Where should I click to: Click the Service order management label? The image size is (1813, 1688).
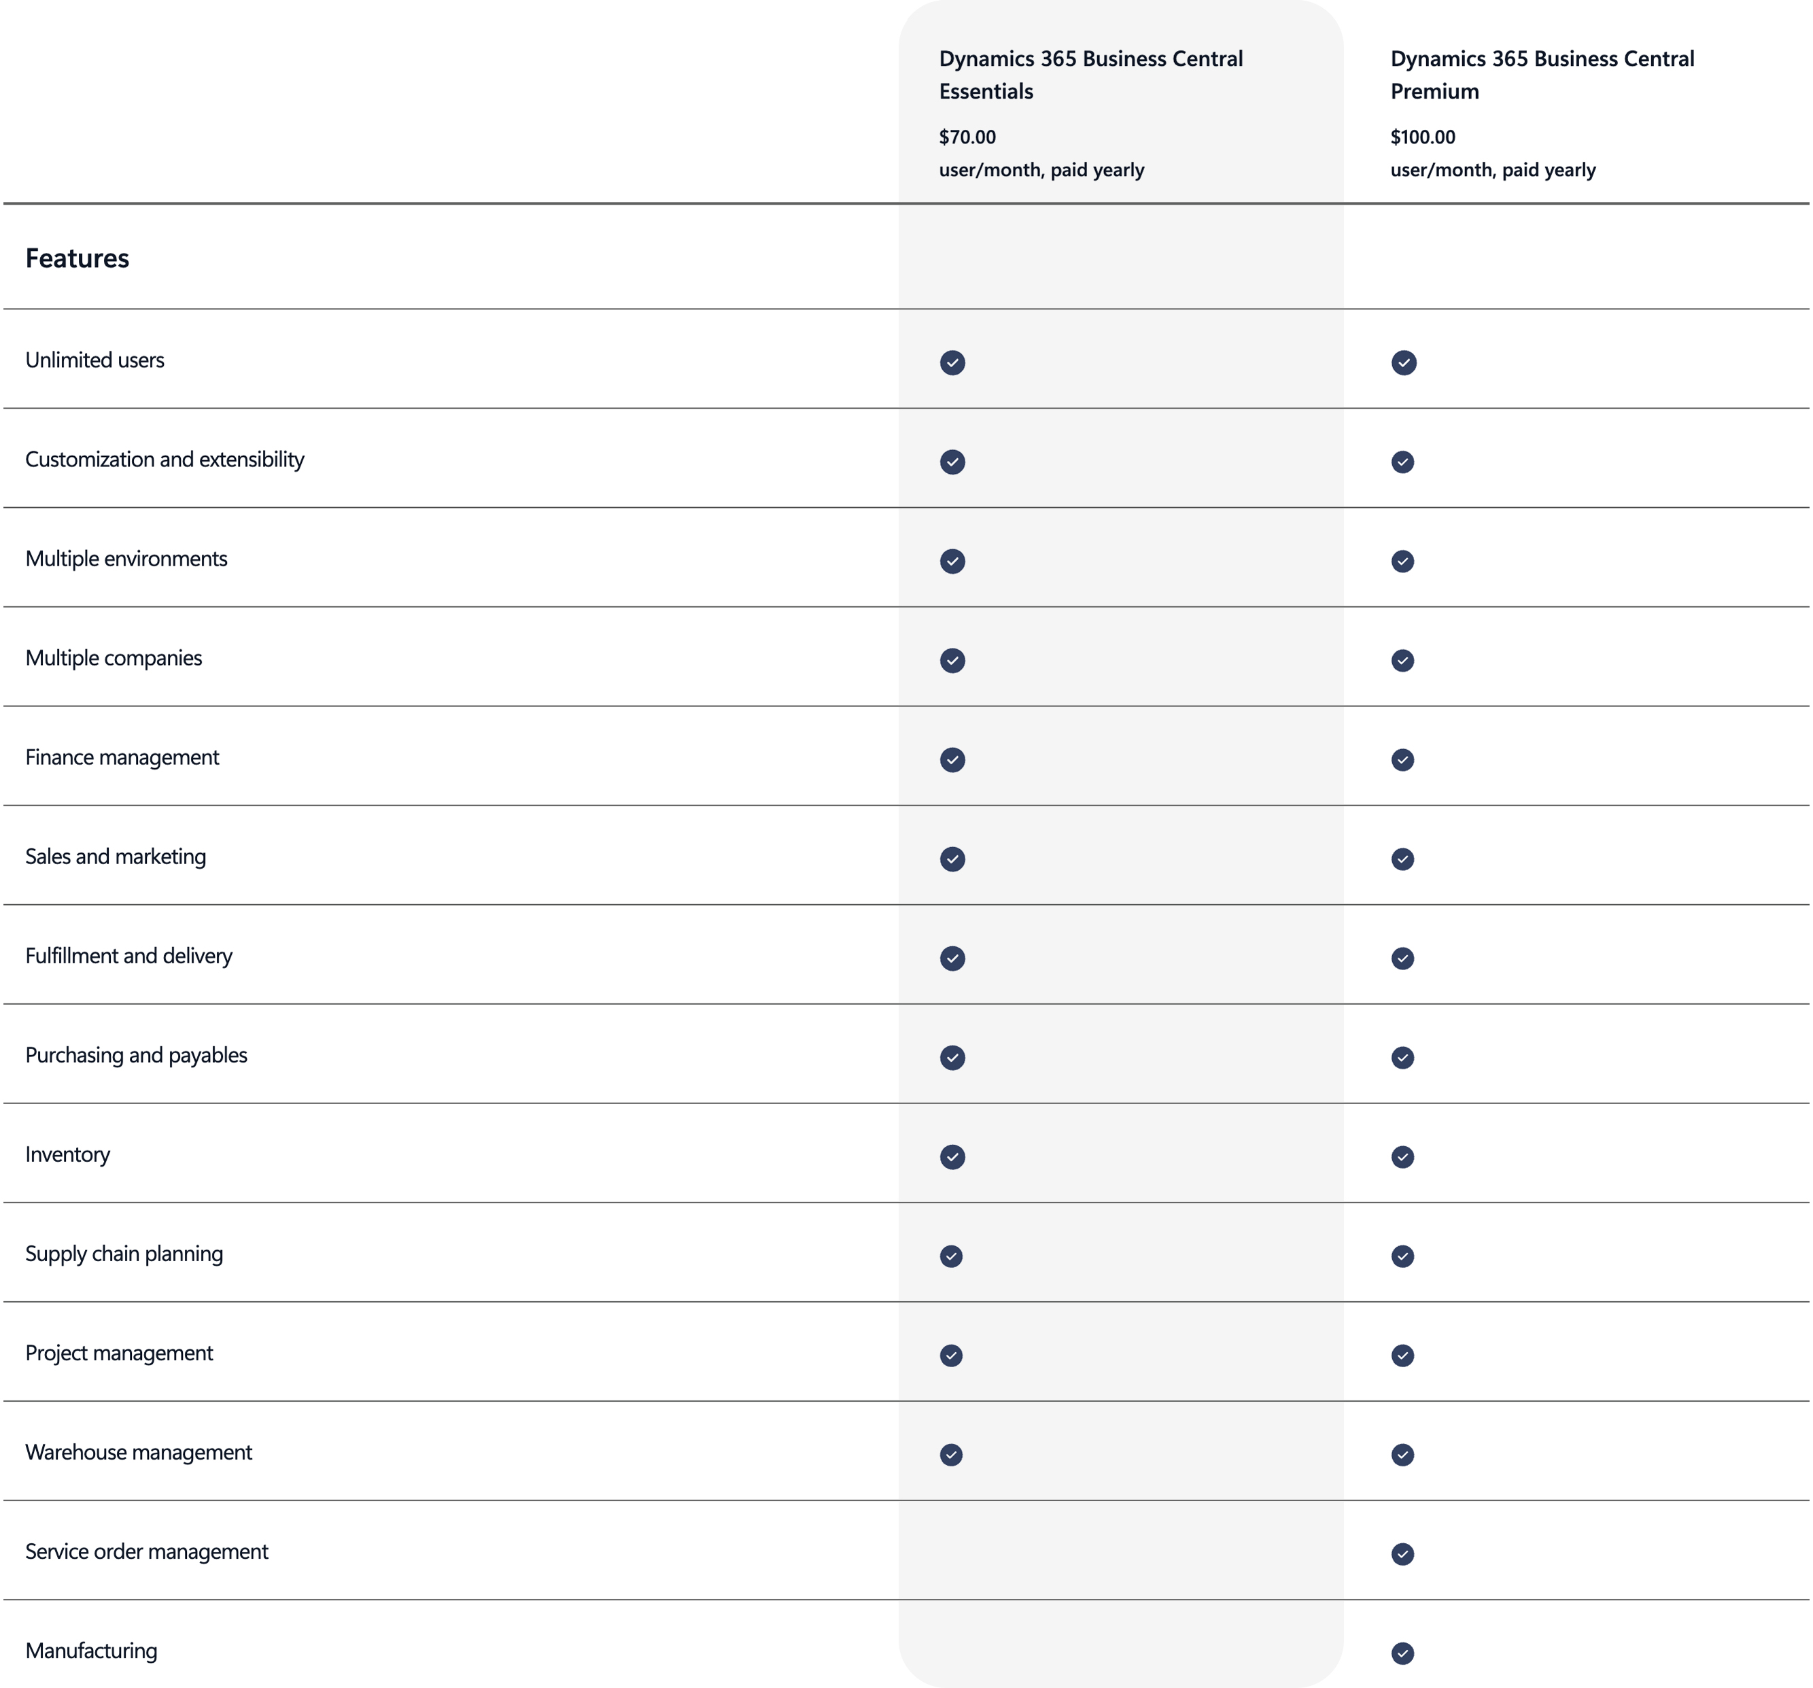(147, 1553)
